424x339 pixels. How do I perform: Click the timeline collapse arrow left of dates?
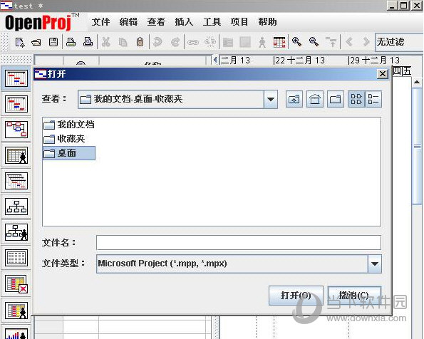[215, 60]
